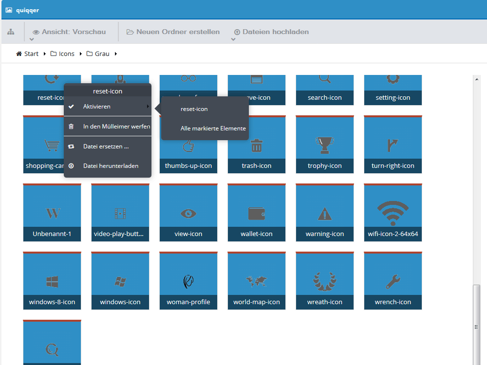Click the Aktivieren checkmark icon
Screen dimensions: 487x365
(x=71, y=107)
